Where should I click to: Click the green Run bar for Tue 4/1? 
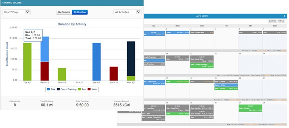tap(27, 62)
